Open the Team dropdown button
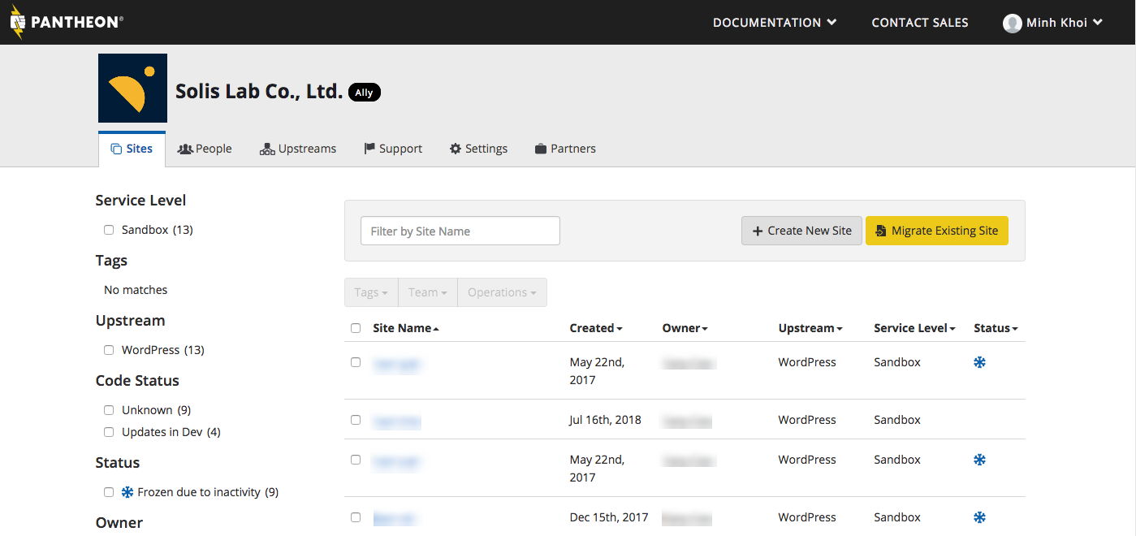Image resolution: width=1136 pixels, height=536 pixels. point(428,292)
